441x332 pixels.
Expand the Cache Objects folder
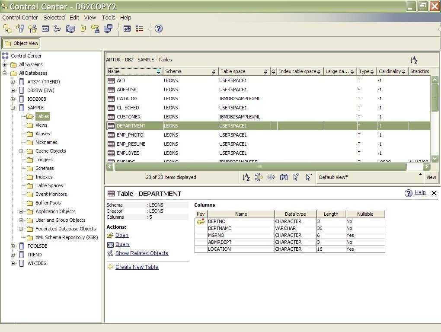(21, 151)
